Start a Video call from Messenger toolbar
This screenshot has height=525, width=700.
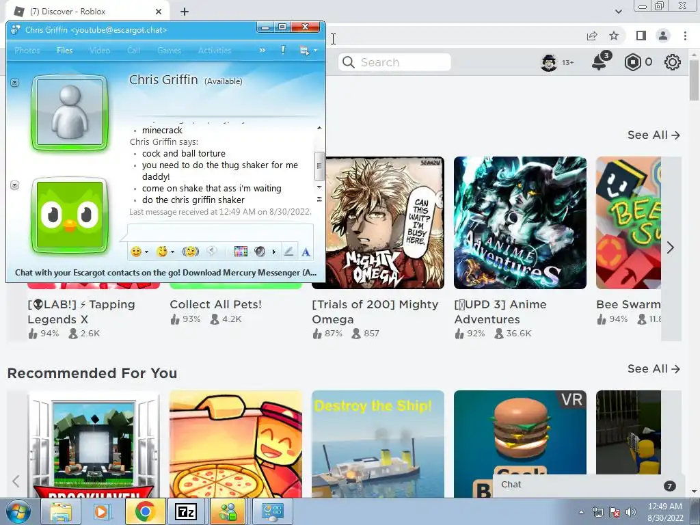coord(100,51)
